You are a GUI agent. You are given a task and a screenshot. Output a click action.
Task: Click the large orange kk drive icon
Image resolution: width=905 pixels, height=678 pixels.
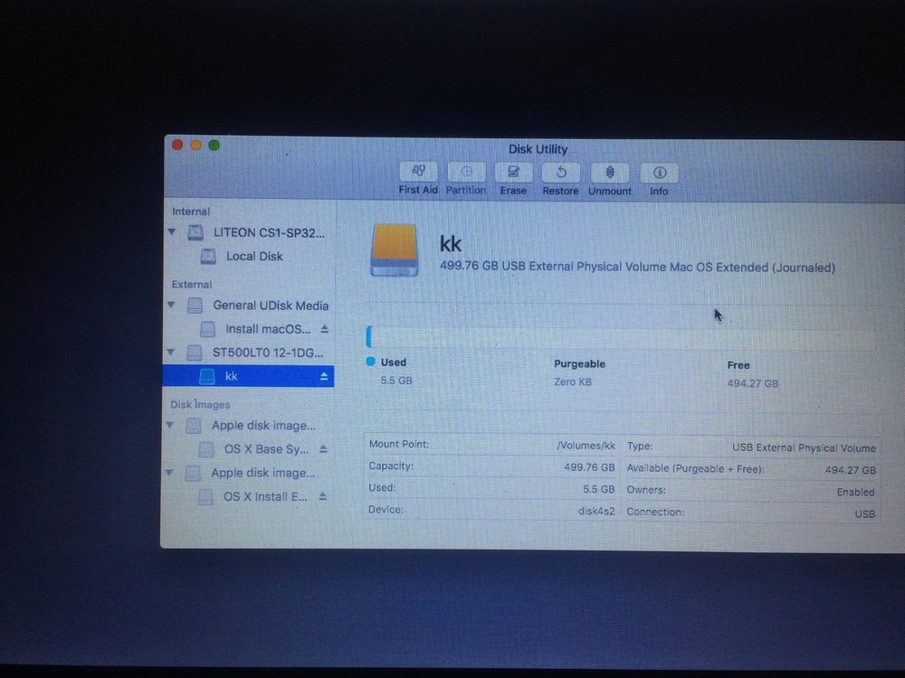coord(395,250)
